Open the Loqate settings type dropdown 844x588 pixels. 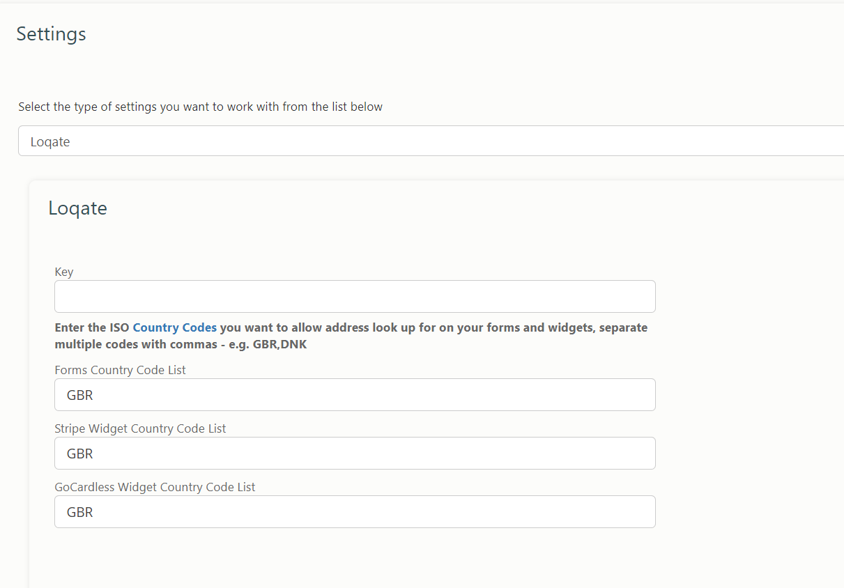tap(431, 141)
